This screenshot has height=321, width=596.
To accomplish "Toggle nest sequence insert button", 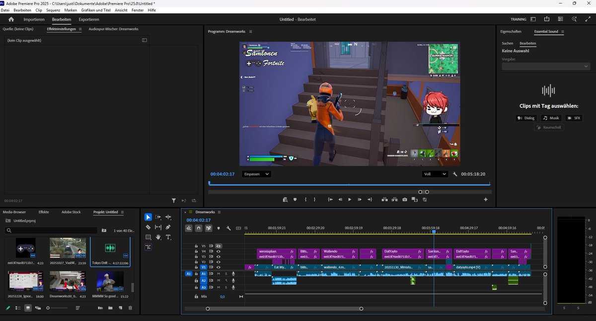I will pos(189,229).
